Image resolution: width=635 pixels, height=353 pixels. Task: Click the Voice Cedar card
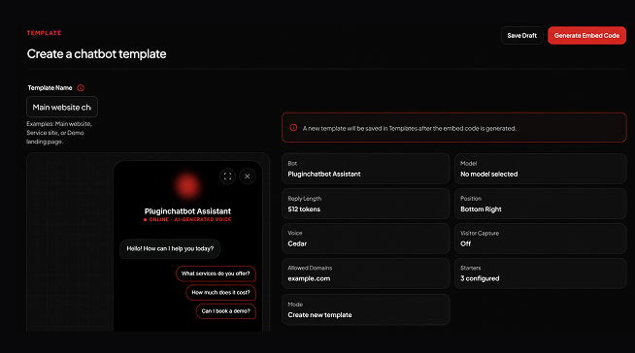click(366, 239)
